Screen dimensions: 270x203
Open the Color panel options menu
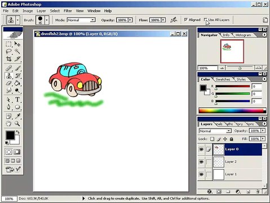(264, 79)
